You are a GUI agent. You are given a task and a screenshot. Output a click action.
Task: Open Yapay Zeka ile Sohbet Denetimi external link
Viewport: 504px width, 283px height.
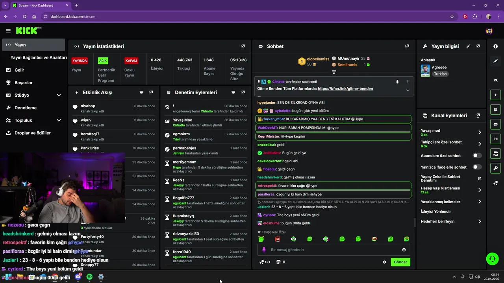(x=480, y=178)
